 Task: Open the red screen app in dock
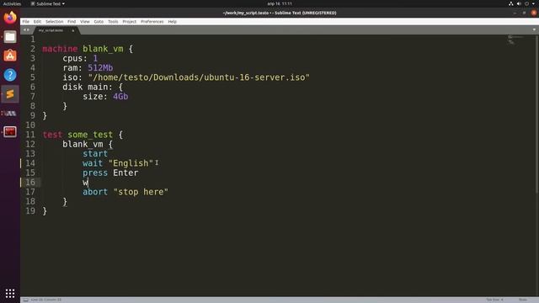[10, 131]
